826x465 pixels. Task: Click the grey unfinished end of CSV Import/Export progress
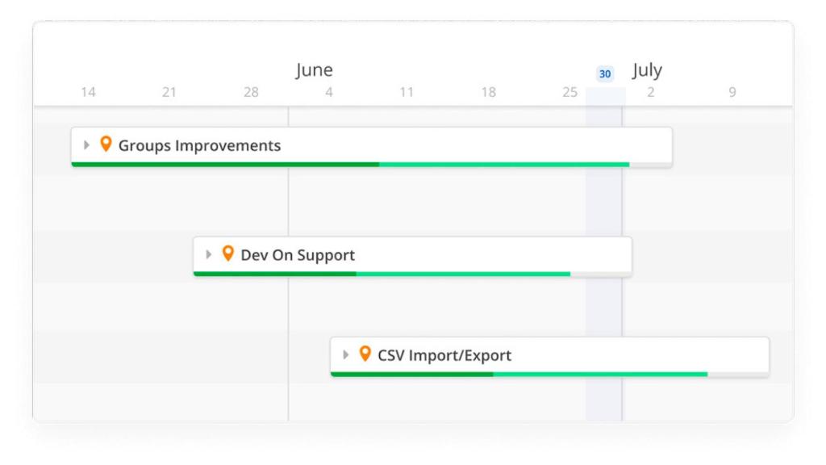pos(738,375)
